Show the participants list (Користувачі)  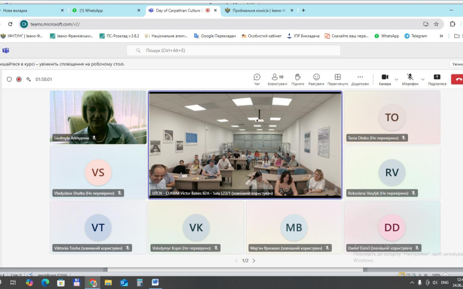[x=277, y=79]
